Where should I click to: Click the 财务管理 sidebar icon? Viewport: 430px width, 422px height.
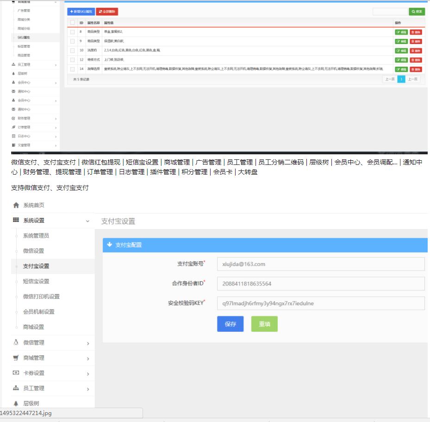coord(13,118)
